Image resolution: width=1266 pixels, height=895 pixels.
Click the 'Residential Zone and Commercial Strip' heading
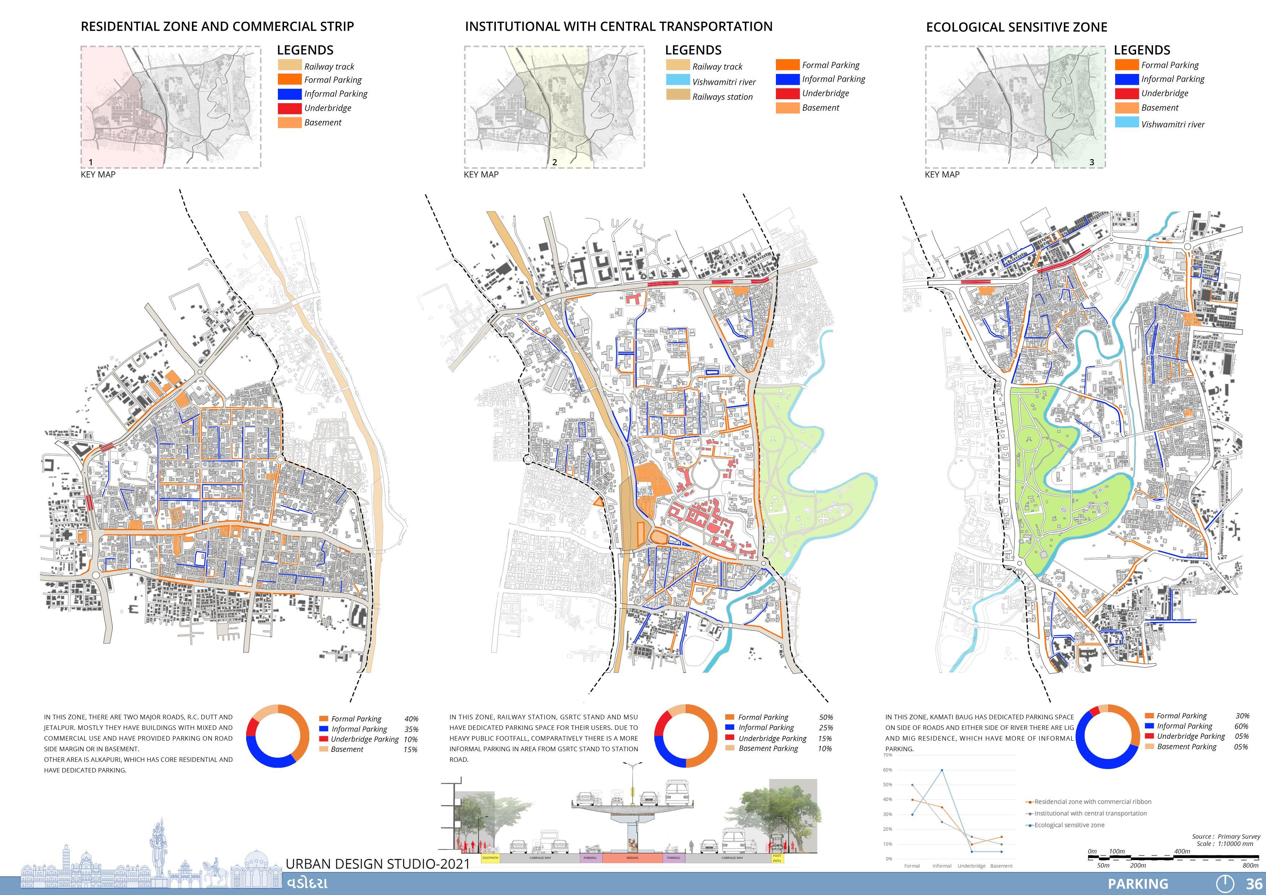(217, 26)
